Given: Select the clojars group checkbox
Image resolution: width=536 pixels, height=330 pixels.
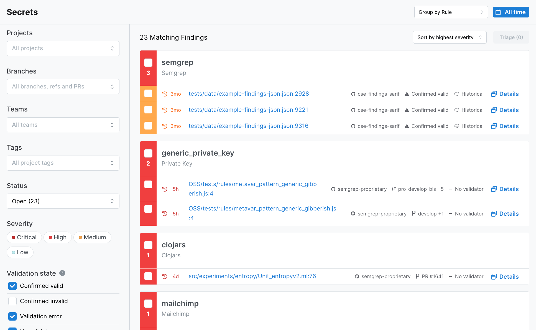Looking at the screenshot, I should pos(148,245).
